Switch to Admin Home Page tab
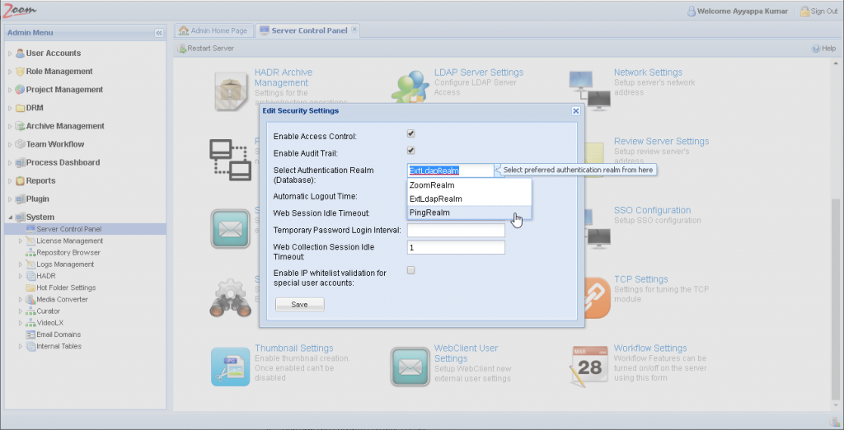This screenshot has width=844, height=430. click(213, 30)
